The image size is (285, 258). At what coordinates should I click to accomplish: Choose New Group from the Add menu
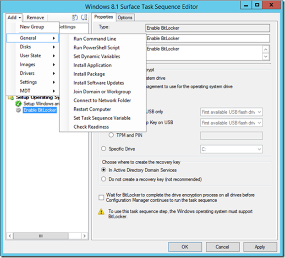pos(33,27)
